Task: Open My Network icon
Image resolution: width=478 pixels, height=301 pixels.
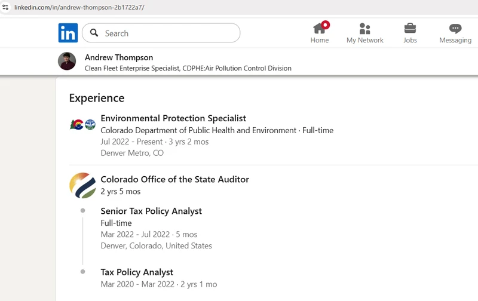Action: point(364,29)
